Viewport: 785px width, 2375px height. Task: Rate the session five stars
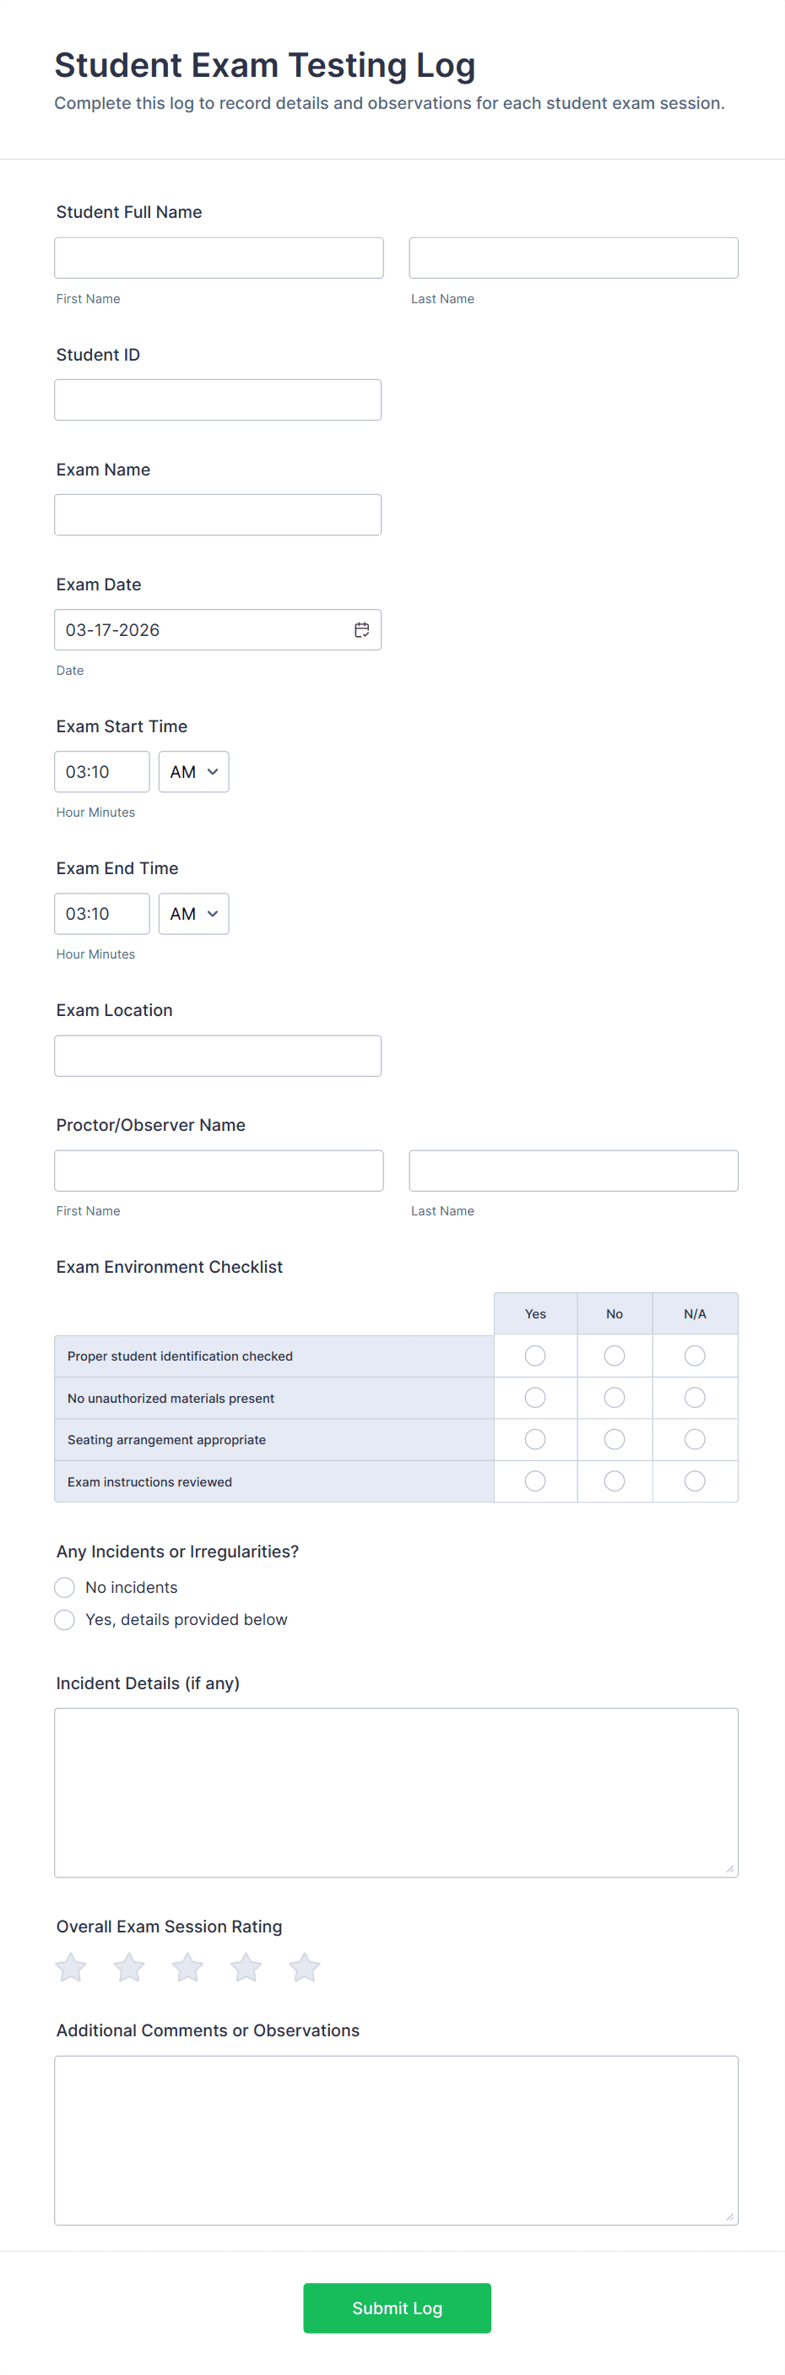click(x=304, y=1968)
